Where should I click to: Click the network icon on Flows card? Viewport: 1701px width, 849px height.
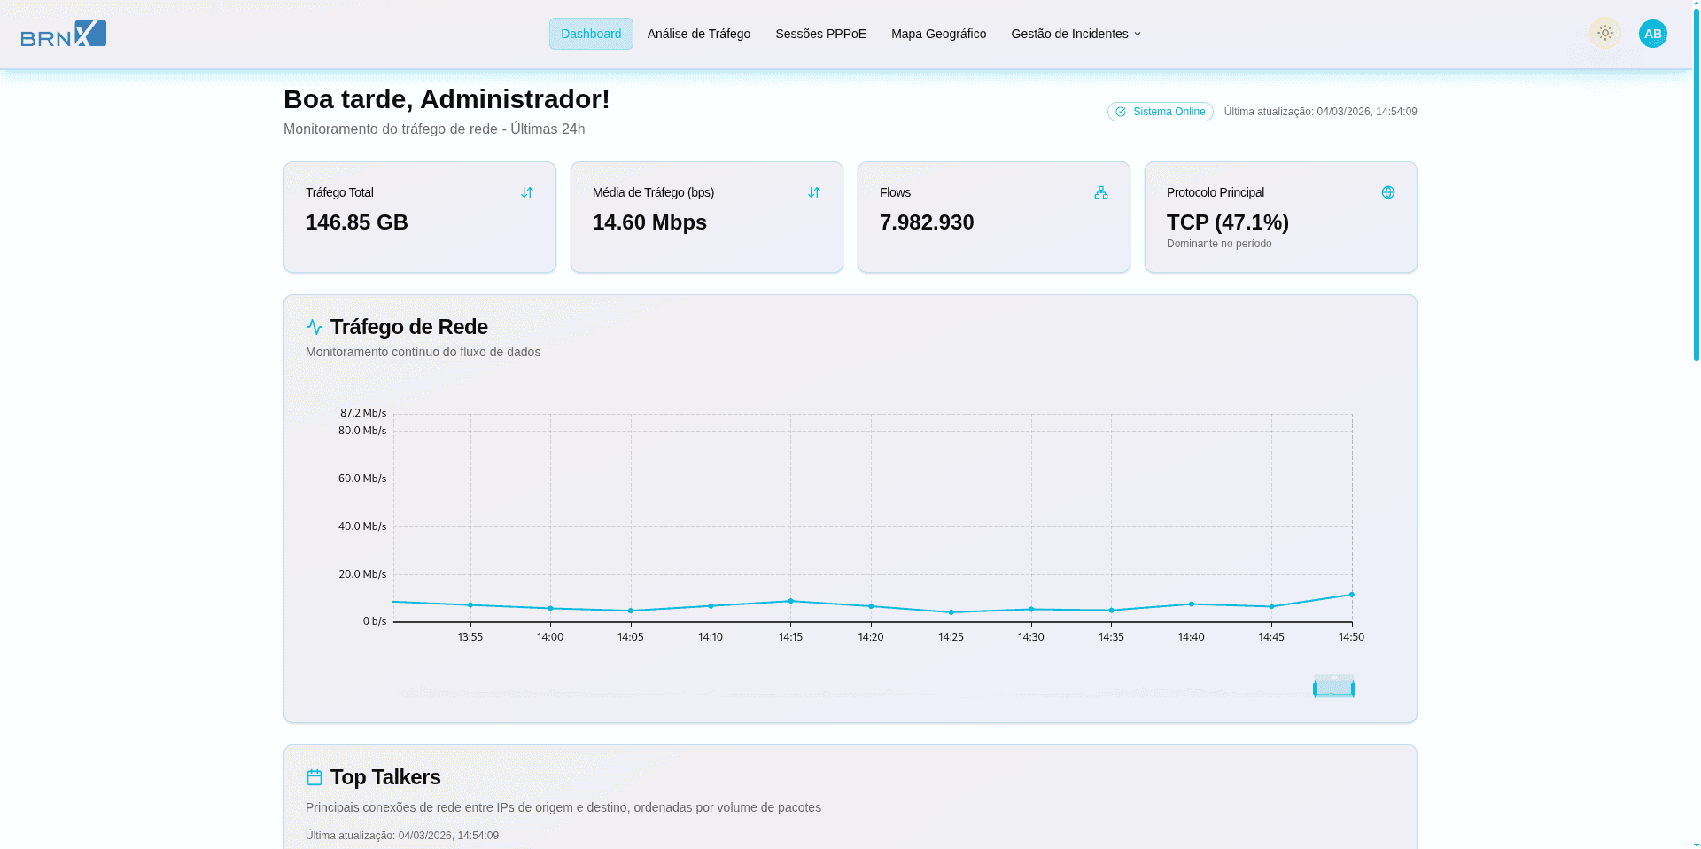tap(1101, 192)
